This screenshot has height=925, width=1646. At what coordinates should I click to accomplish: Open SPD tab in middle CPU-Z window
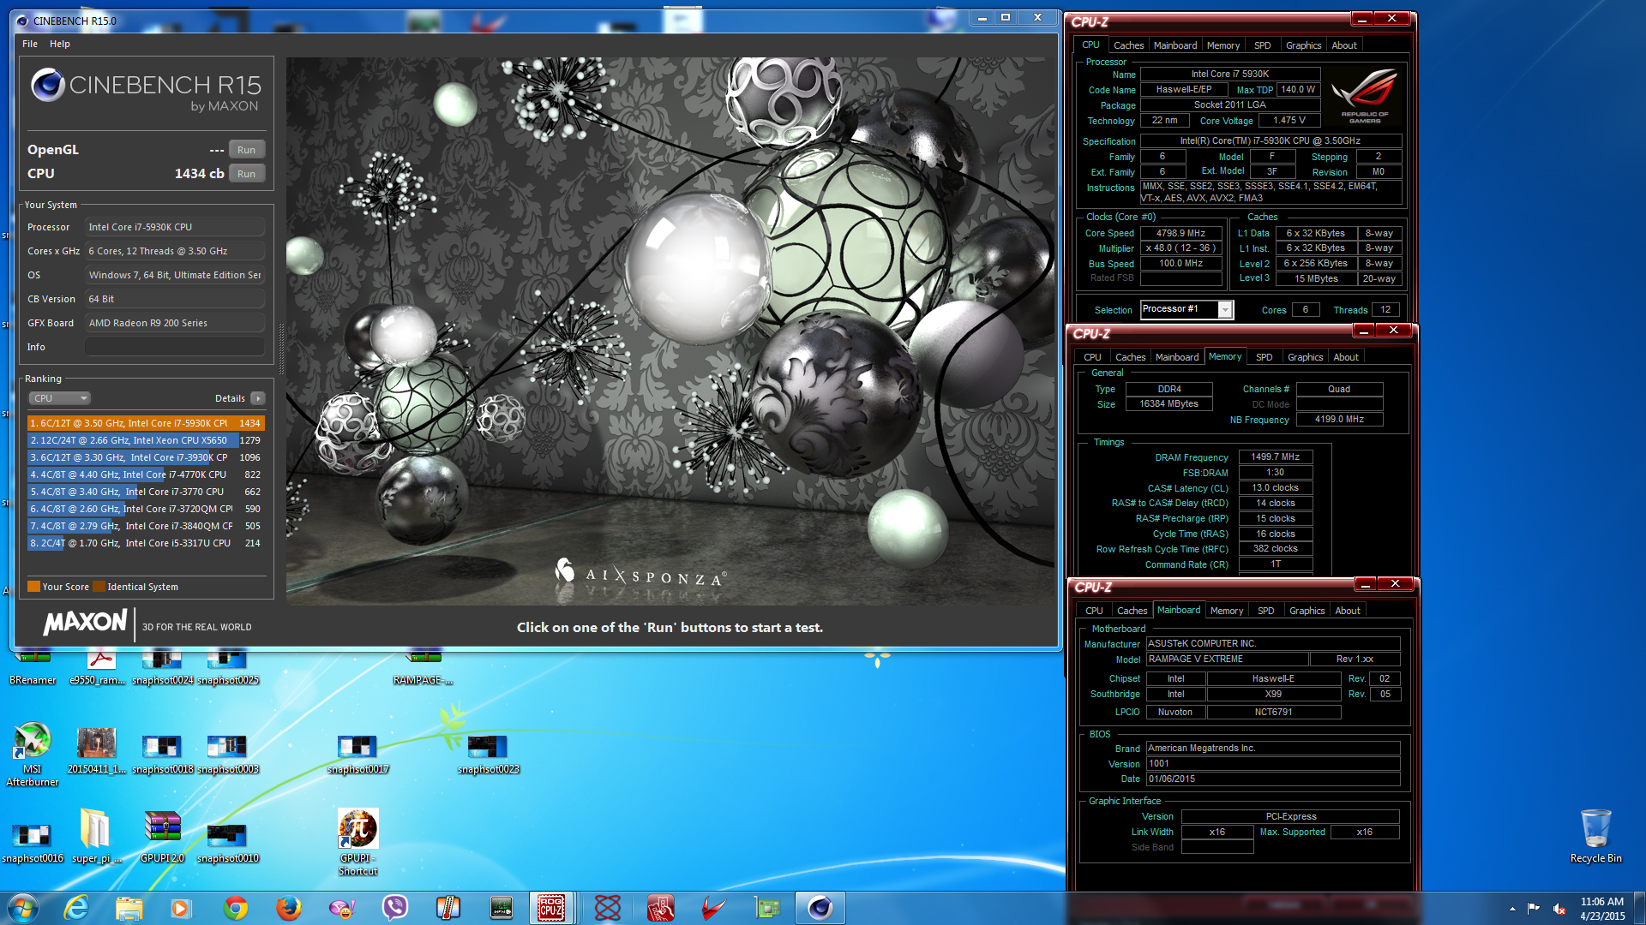tap(1264, 357)
